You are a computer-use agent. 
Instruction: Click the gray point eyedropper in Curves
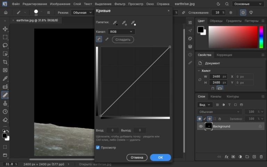pos(124,23)
